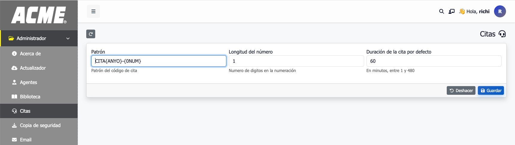Click the hamburger menu toggle button
Screen dimensions: 515x145
pyautogui.click(x=93, y=11)
